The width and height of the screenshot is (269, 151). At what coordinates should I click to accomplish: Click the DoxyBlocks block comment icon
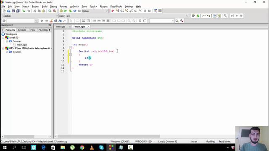(x=204, y=16)
